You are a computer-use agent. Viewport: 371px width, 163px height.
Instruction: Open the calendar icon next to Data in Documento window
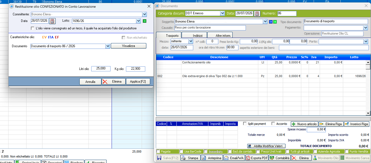point(257,13)
